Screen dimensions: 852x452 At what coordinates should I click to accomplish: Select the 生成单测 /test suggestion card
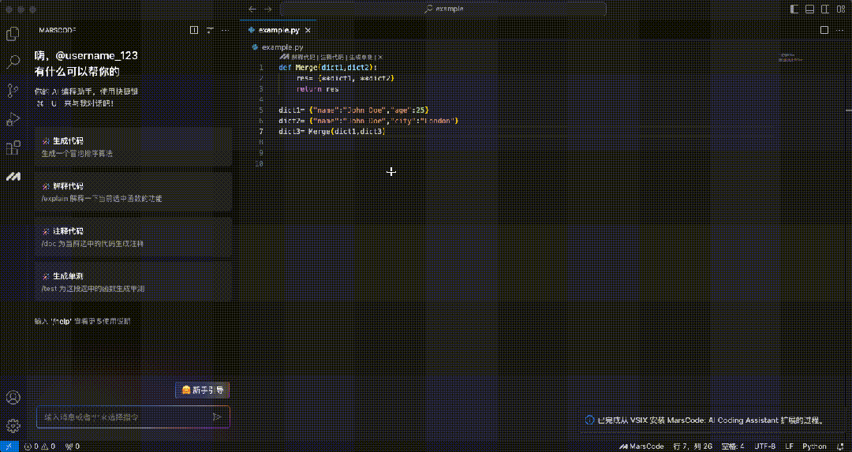click(x=133, y=282)
